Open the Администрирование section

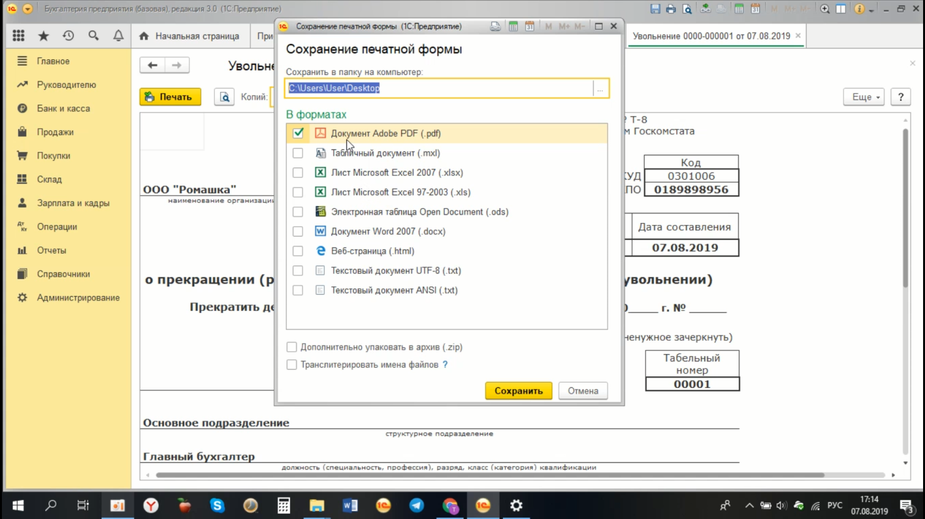point(78,297)
